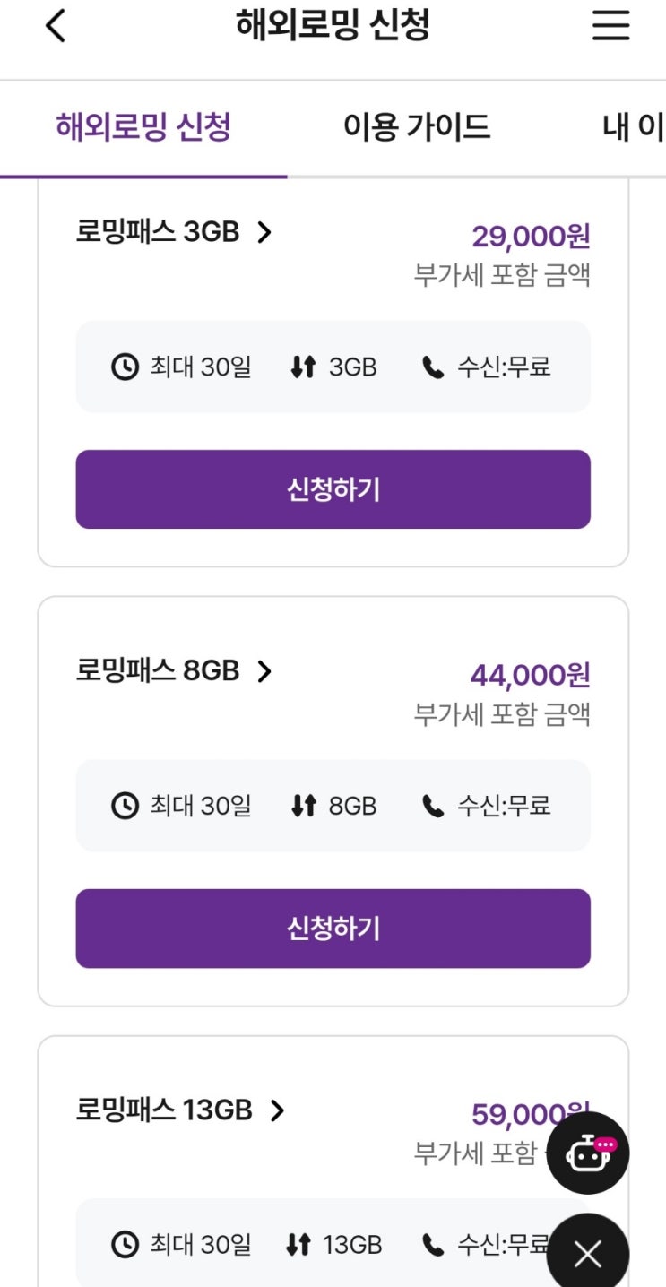Tap clock icon in 로밍패스 8GB card
666x1287 pixels.
[x=125, y=806]
